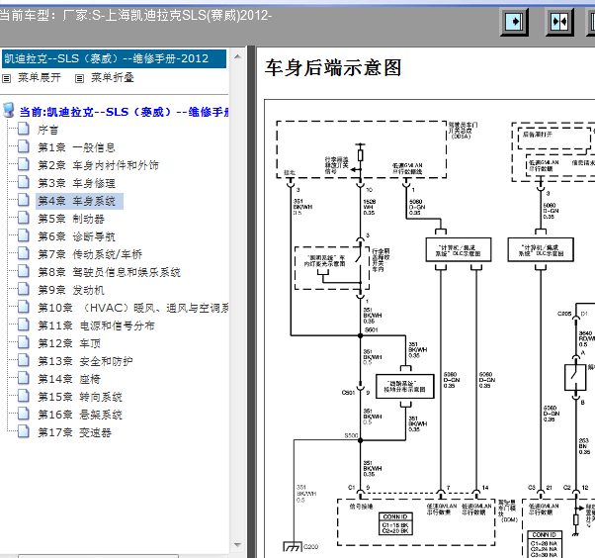Click the CONN ID box reading C1=16 BK
Screen dimensions: 595x558
pos(395,523)
